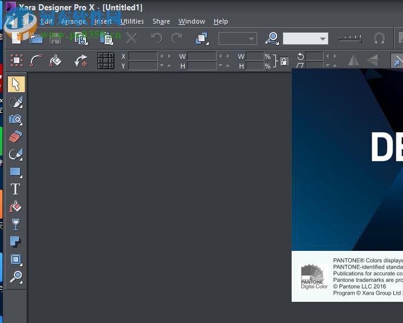Viewport: 403px width, 323px height.
Task: Open the Utilities menu
Action: [132, 21]
